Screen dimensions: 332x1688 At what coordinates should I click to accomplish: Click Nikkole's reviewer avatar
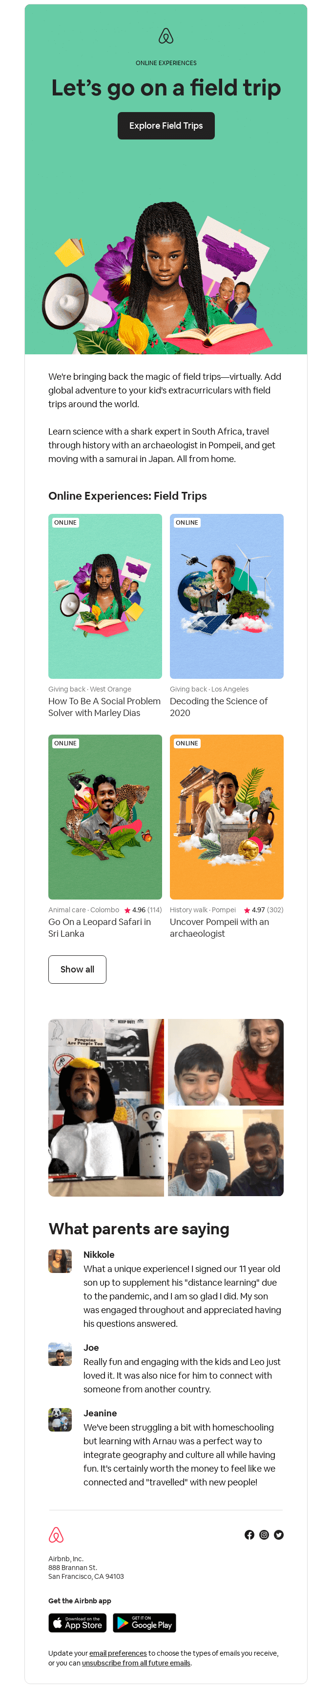coord(60,1261)
